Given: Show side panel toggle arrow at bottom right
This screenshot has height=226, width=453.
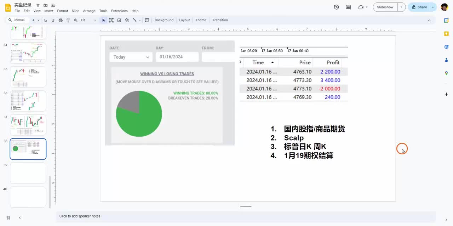Looking at the screenshot, I should tap(446, 220).
